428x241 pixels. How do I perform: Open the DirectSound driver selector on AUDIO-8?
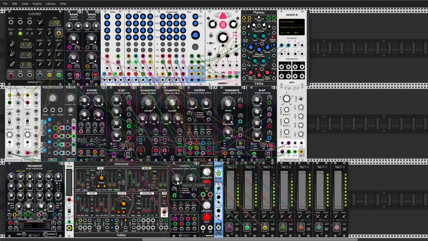pos(292,22)
